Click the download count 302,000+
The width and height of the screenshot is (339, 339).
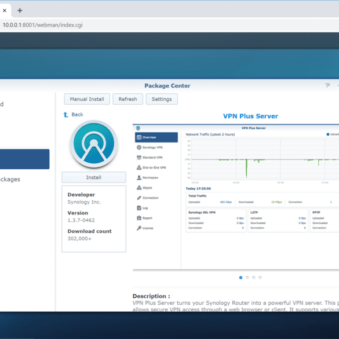click(79, 239)
